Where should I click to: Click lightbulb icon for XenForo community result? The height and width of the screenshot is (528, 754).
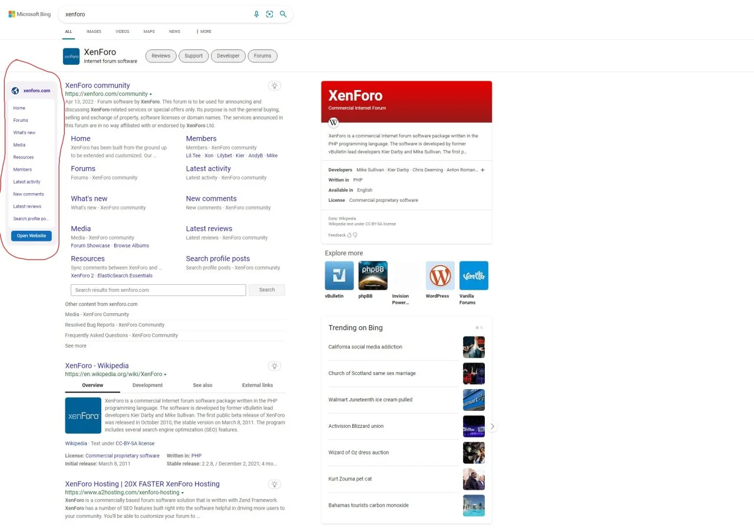click(275, 85)
